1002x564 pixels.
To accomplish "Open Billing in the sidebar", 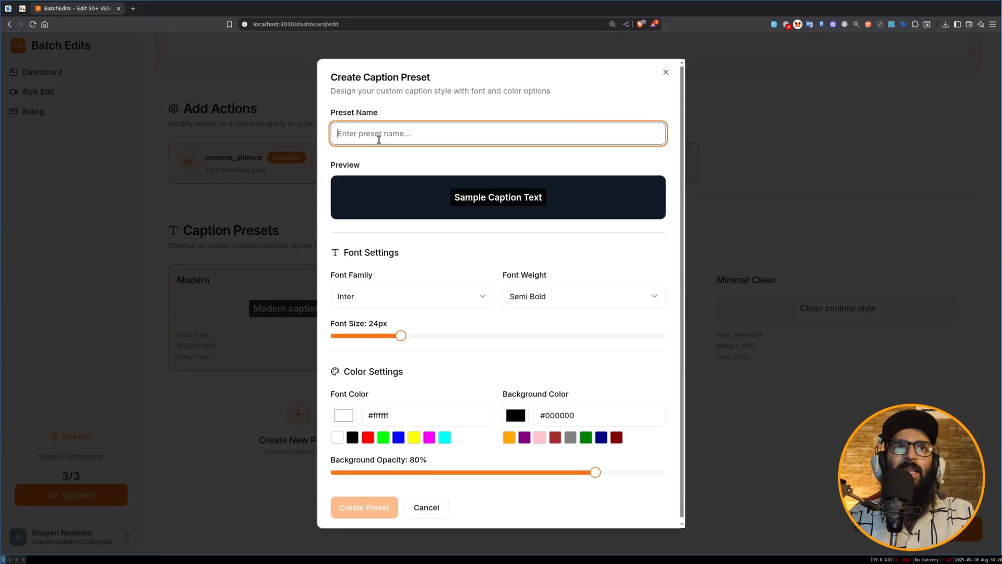I will click(x=33, y=112).
